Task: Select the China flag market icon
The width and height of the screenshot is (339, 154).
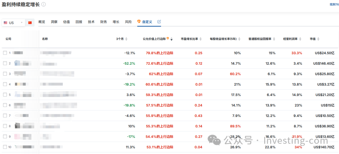Action: point(30,23)
